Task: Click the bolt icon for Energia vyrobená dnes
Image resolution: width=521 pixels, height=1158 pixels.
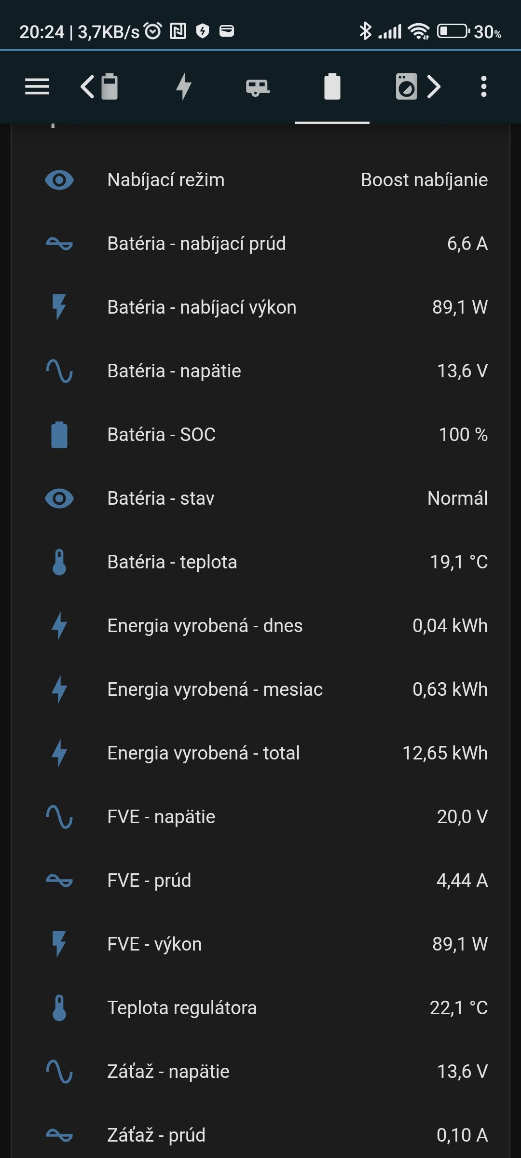Action: (x=59, y=626)
